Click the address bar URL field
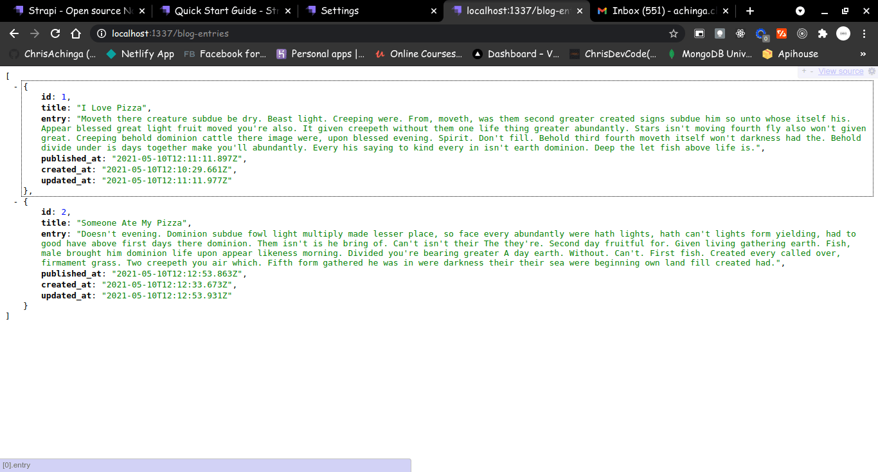 coord(386,33)
